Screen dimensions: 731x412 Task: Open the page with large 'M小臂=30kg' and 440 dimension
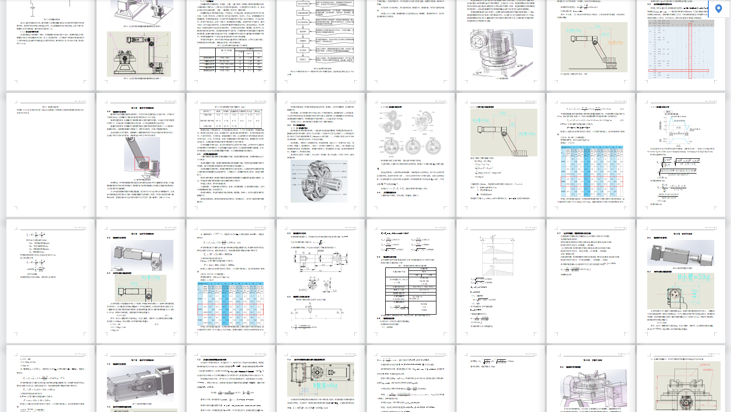point(681,281)
